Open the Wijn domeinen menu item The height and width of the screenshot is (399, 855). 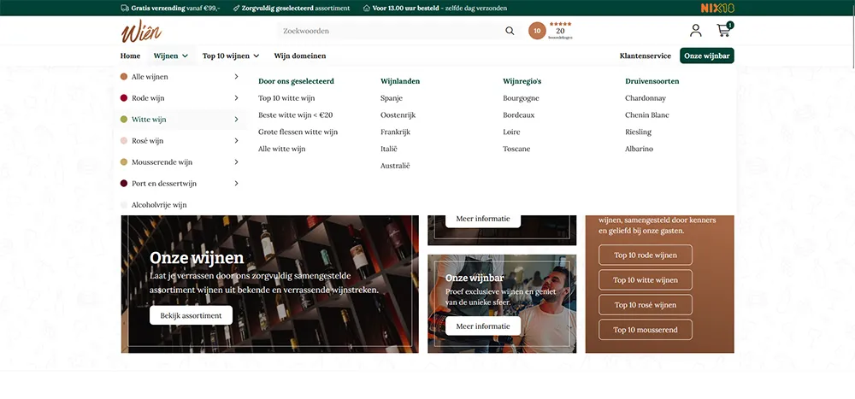tap(300, 56)
